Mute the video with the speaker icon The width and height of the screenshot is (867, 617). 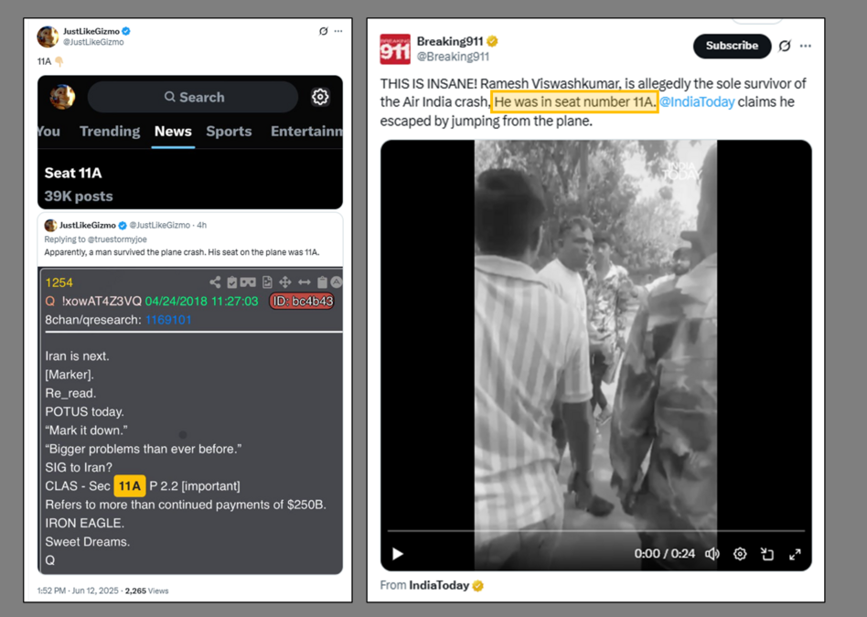pos(712,553)
